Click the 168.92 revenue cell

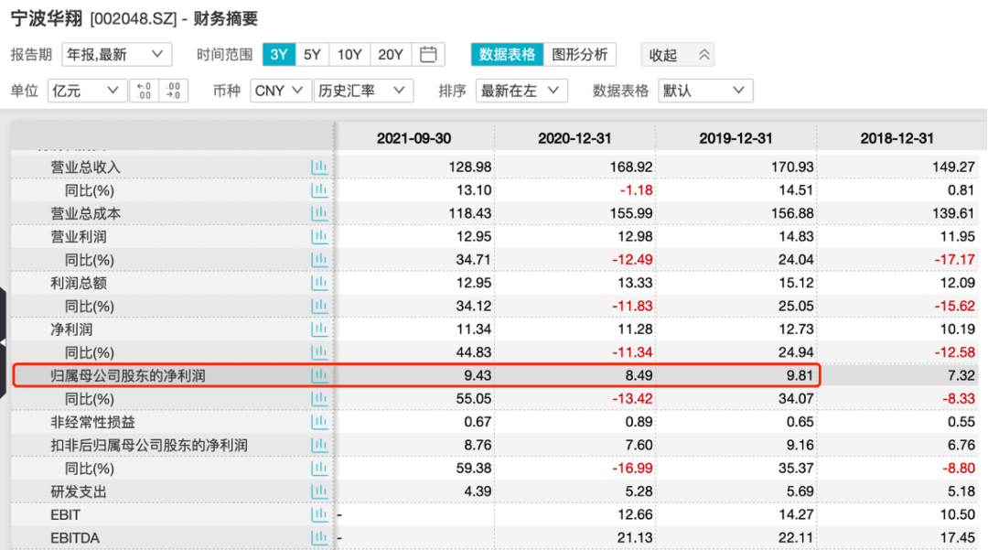click(630, 167)
